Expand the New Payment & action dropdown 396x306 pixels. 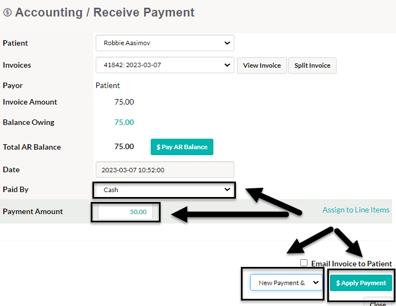click(x=287, y=282)
